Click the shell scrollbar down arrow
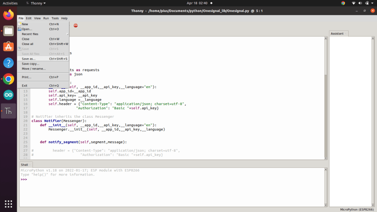Viewport: 377px width, 212px height. (x=326, y=205)
